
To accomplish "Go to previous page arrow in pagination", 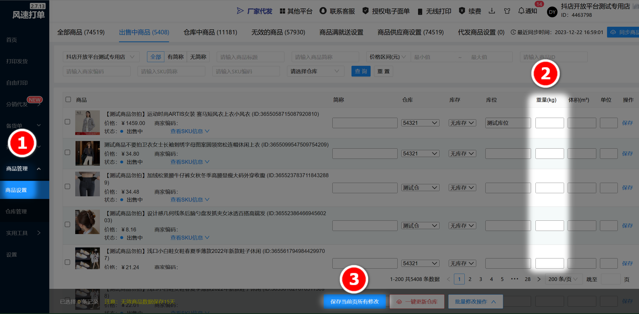I will (449, 279).
